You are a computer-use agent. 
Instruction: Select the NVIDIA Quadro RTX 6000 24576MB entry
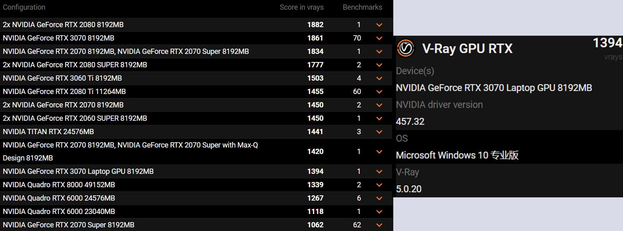click(x=59, y=198)
